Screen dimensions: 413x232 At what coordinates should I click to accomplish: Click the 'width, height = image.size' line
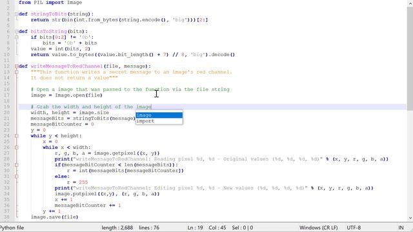70,113
